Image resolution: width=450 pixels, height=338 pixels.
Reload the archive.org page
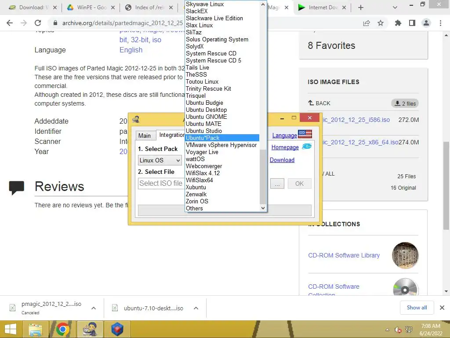click(x=38, y=23)
